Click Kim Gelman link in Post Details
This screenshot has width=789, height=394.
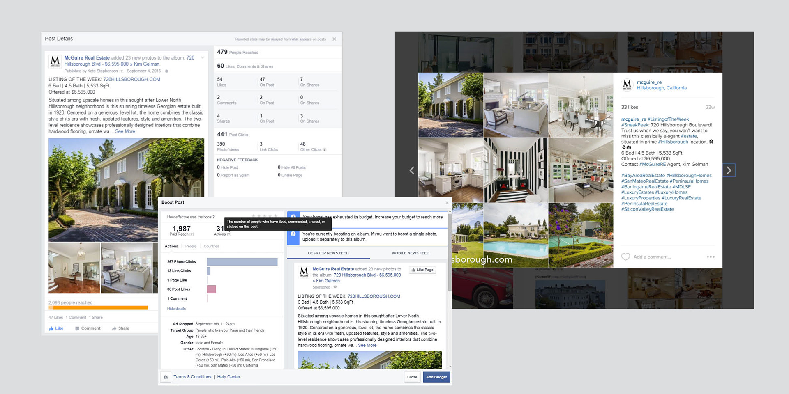pos(147,64)
